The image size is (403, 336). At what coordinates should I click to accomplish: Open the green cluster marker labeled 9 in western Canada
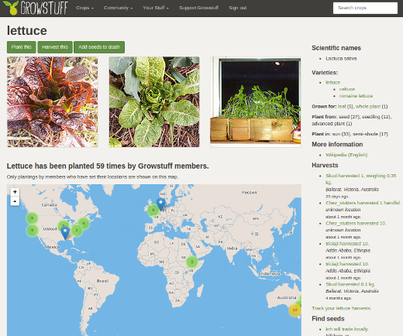coord(32,218)
